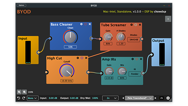Click the zoom in magnifier
This screenshot has height=106, width=188.
point(19,92)
